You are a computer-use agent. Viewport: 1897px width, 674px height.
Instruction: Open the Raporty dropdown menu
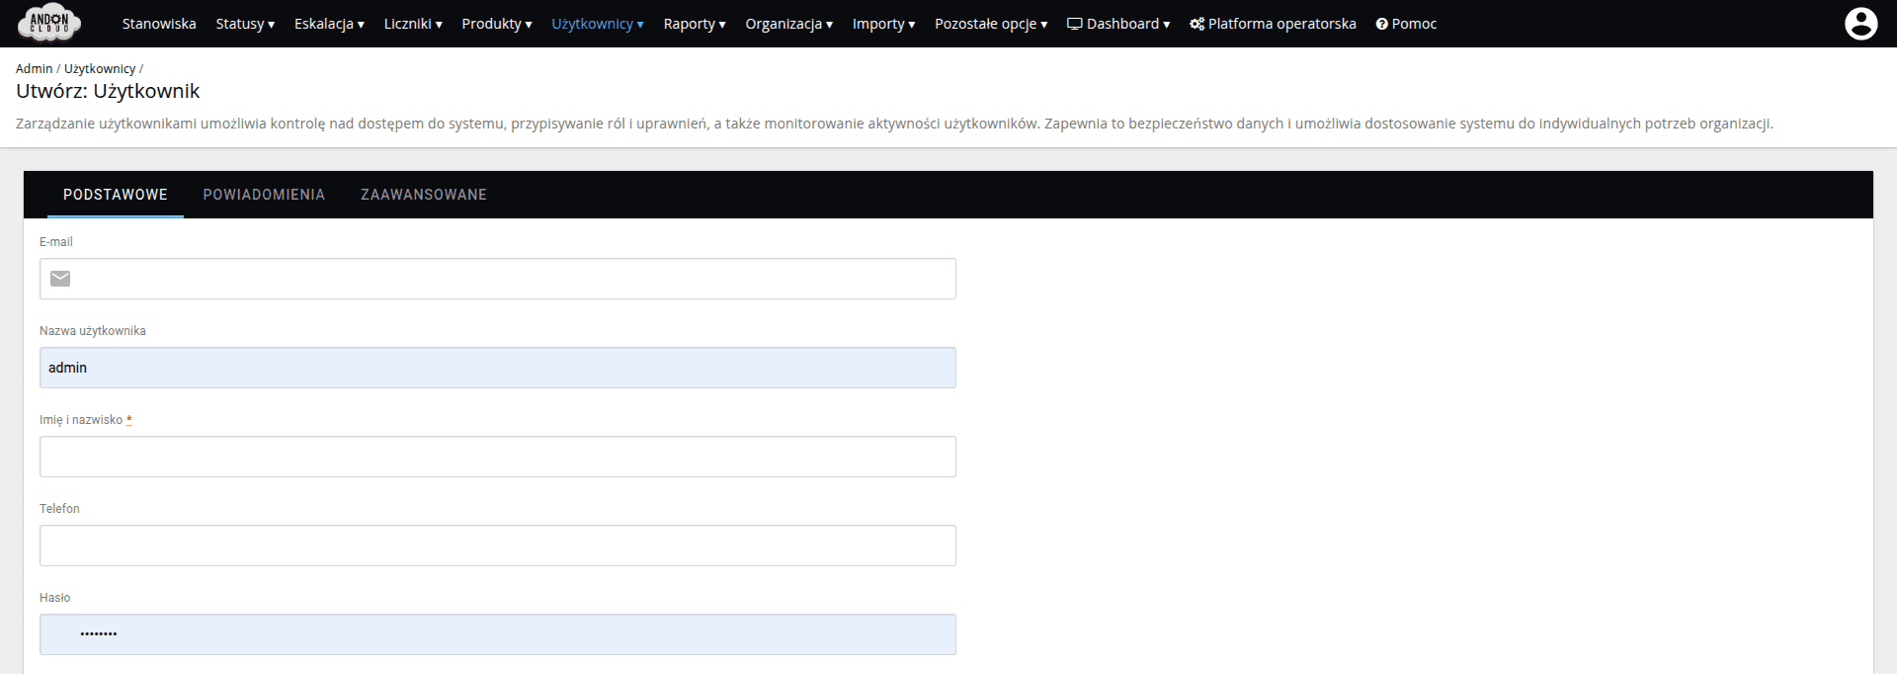pos(695,24)
